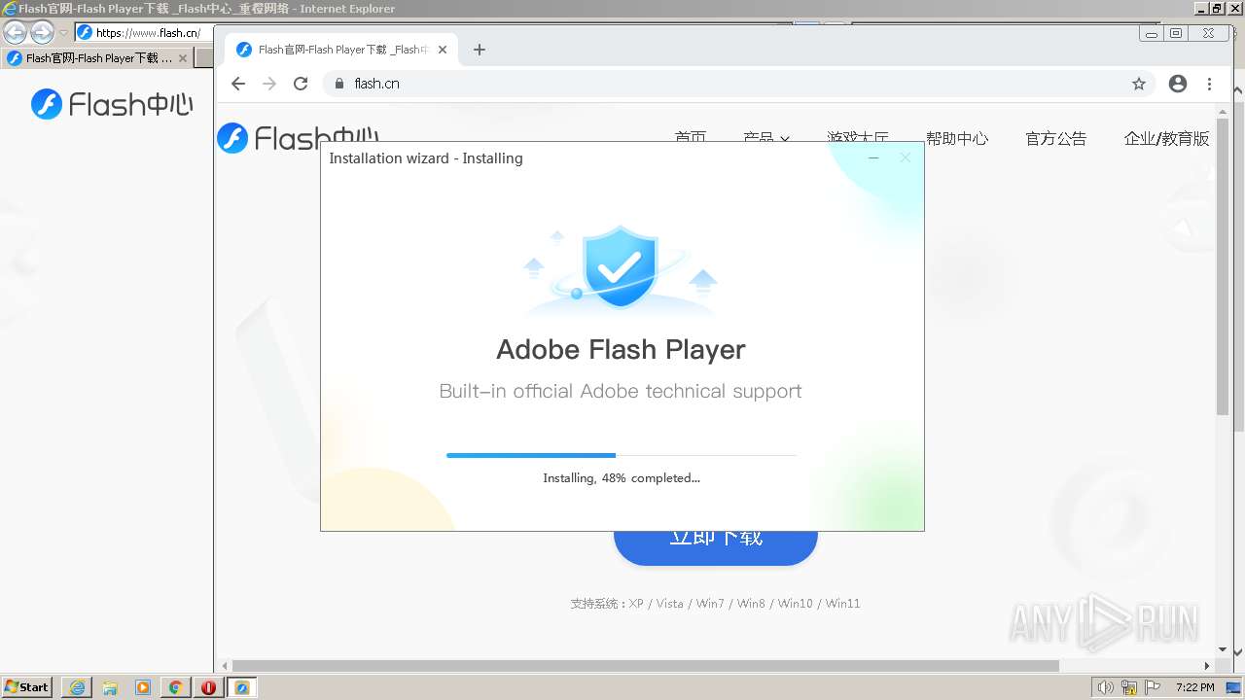This screenshot has width=1245, height=700.
Task: Click the IE address bar with flash.cn URL
Action: click(x=144, y=32)
